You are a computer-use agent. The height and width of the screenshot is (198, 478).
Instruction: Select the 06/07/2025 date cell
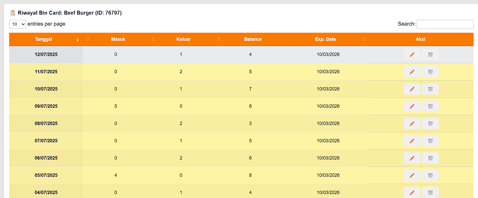coord(46,158)
